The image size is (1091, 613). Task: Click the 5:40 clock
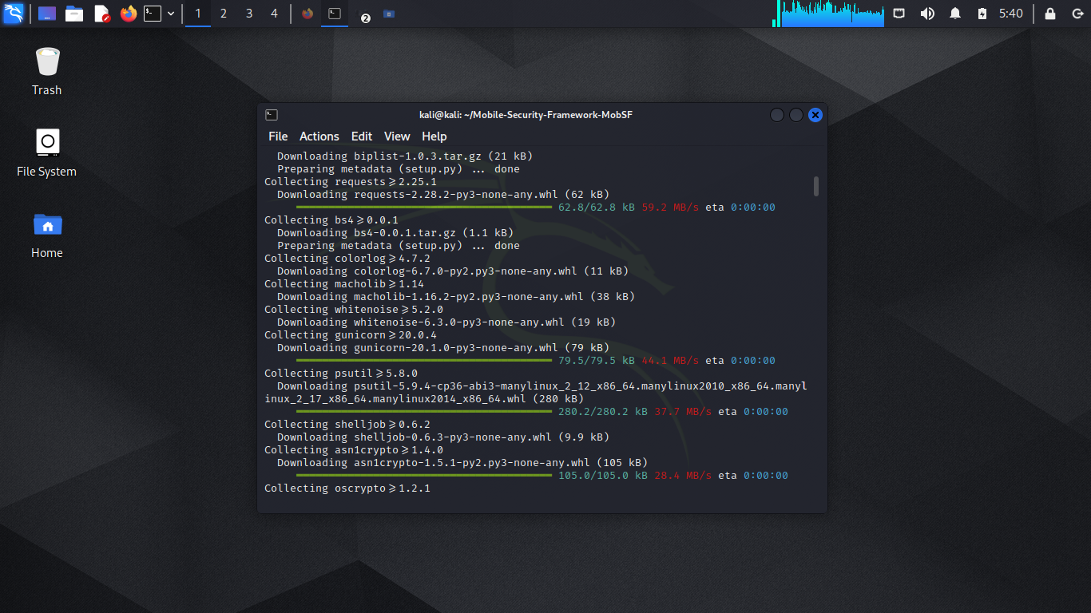1011,14
